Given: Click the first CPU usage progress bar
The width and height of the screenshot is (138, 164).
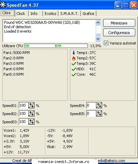Looking at the screenshot, I should pos(40,46).
